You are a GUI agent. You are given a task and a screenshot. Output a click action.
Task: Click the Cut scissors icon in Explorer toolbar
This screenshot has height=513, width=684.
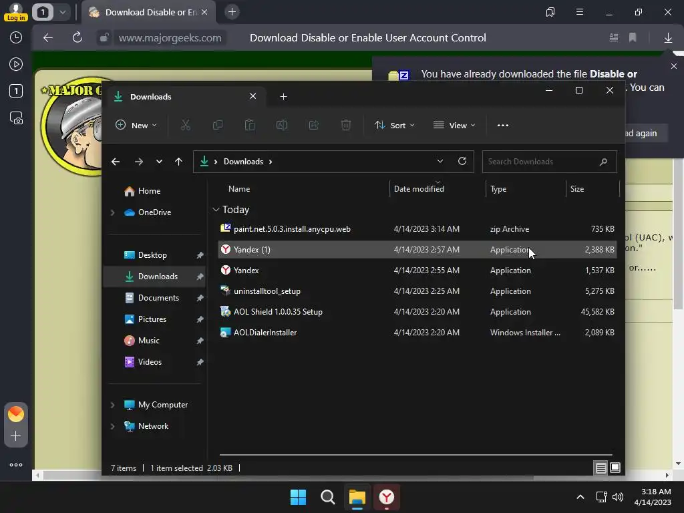click(x=186, y=125)
